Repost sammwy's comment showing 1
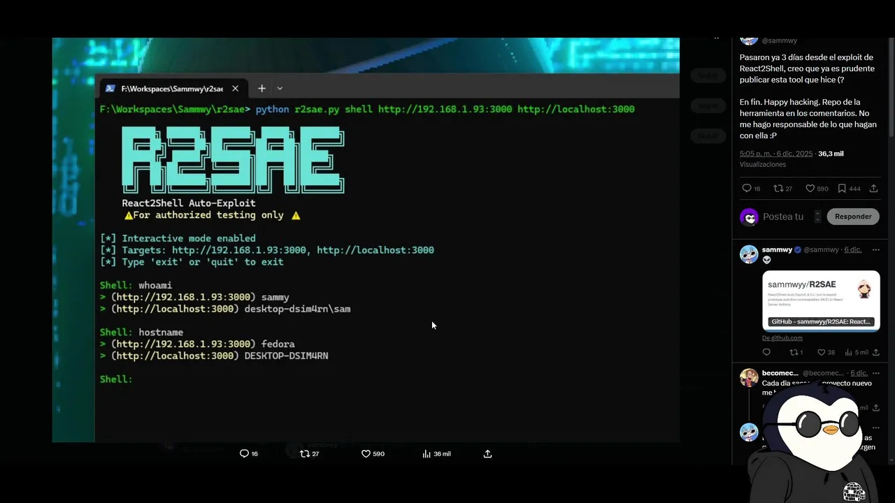The image size is (895, 503). point(793,352)
